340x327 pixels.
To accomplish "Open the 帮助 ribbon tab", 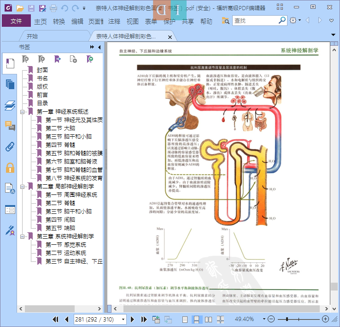I will (x=206, y=22).
